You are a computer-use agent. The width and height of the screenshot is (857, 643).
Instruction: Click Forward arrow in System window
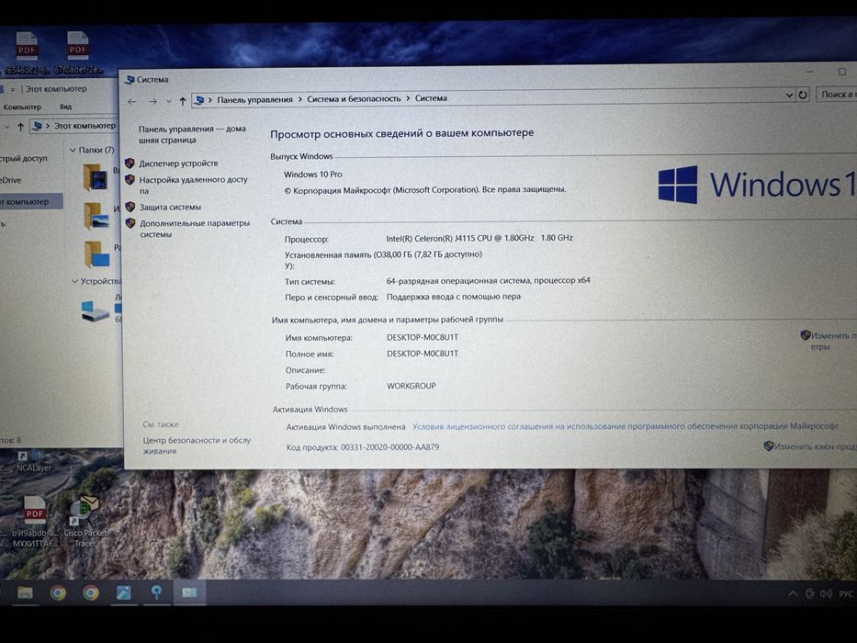152,102
